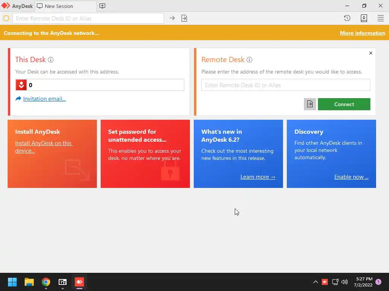Open File Explorer from the taskbar
Image resolution: width=389 pixels, height=291 pixels.
coord(29,282)
